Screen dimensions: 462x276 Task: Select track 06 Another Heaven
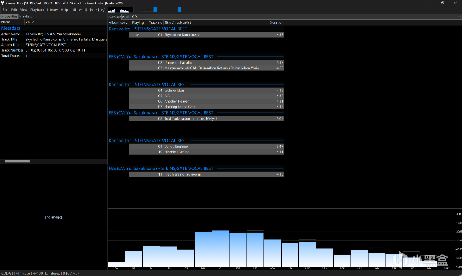coord(206,101)
